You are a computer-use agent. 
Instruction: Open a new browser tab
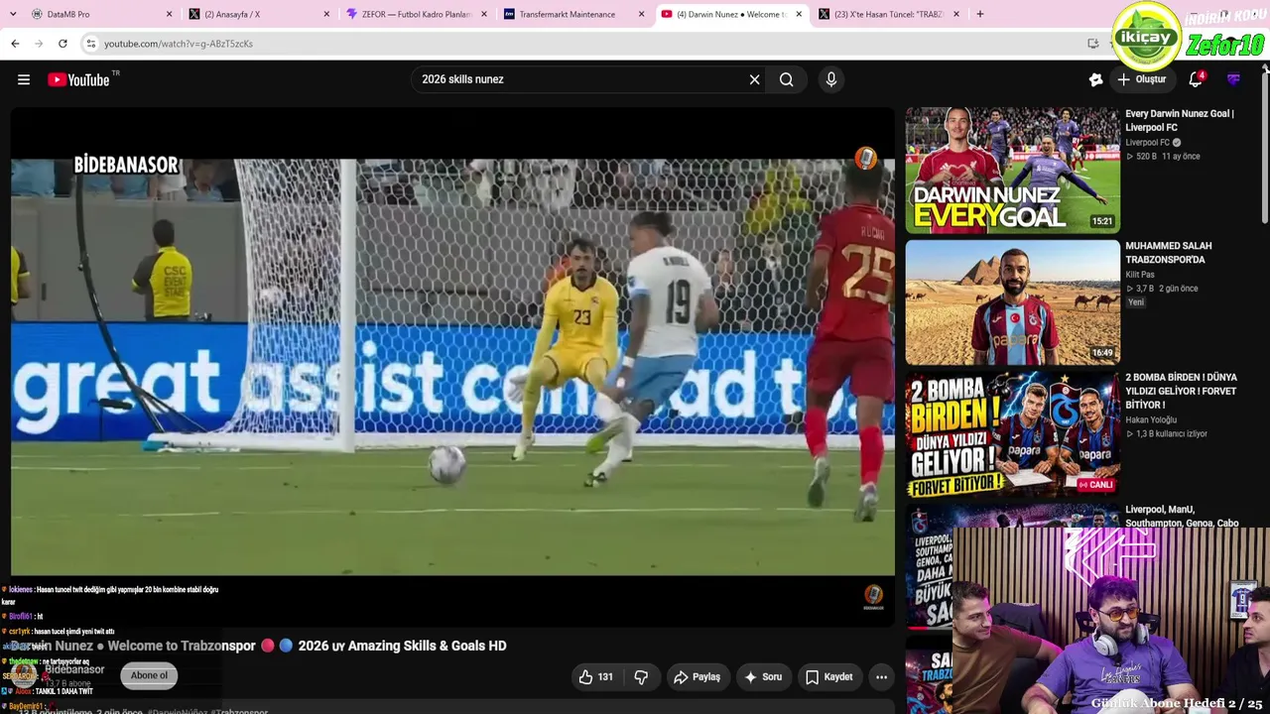(x=980, y=14)
